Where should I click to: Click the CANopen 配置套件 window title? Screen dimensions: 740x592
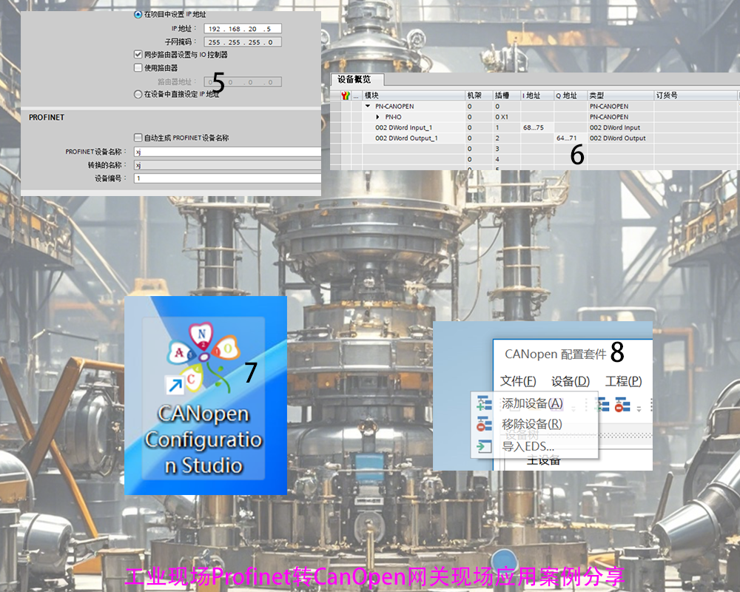click(x=556, y=354)
